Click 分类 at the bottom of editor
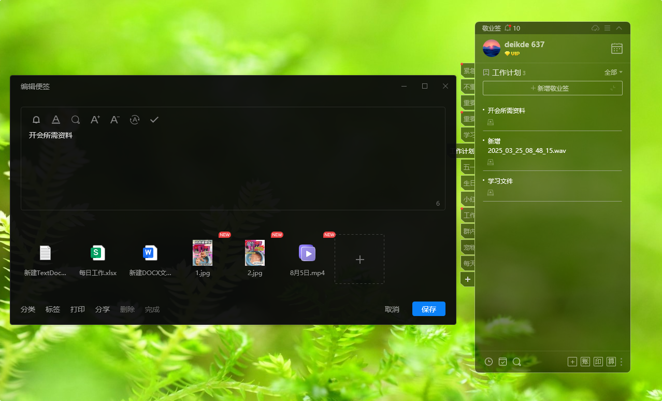The image size is (662, 401). coord(28,309)
